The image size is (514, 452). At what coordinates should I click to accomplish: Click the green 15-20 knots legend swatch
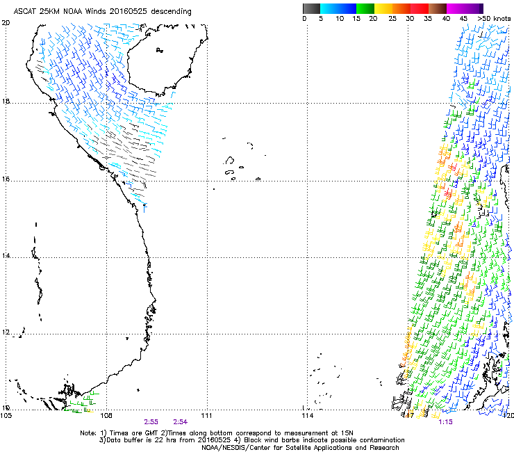(x=365, y=8)
